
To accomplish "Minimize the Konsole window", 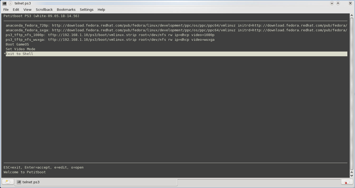I will coord(332,3).
